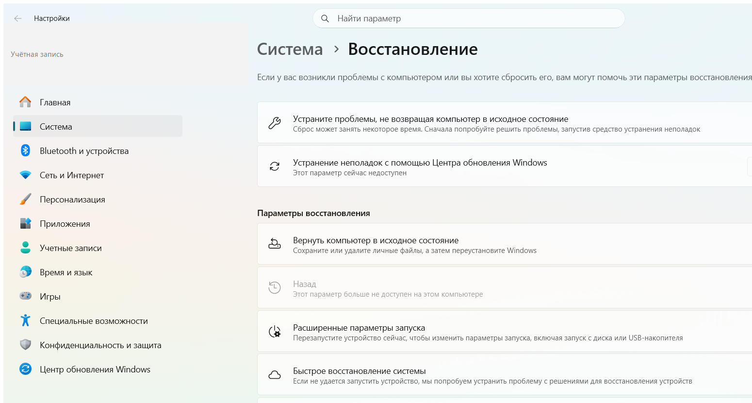This screenshot has width=752, height=403.
Task: Click the back arrow next to Настройки
Action: click(18, 18)
